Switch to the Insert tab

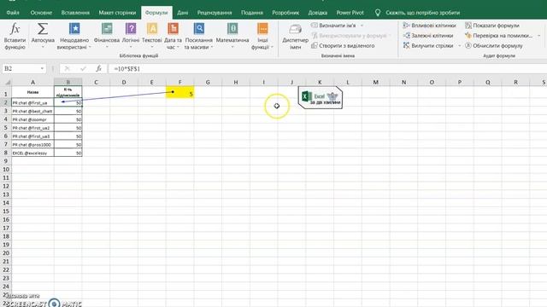(x=75, y=13)
